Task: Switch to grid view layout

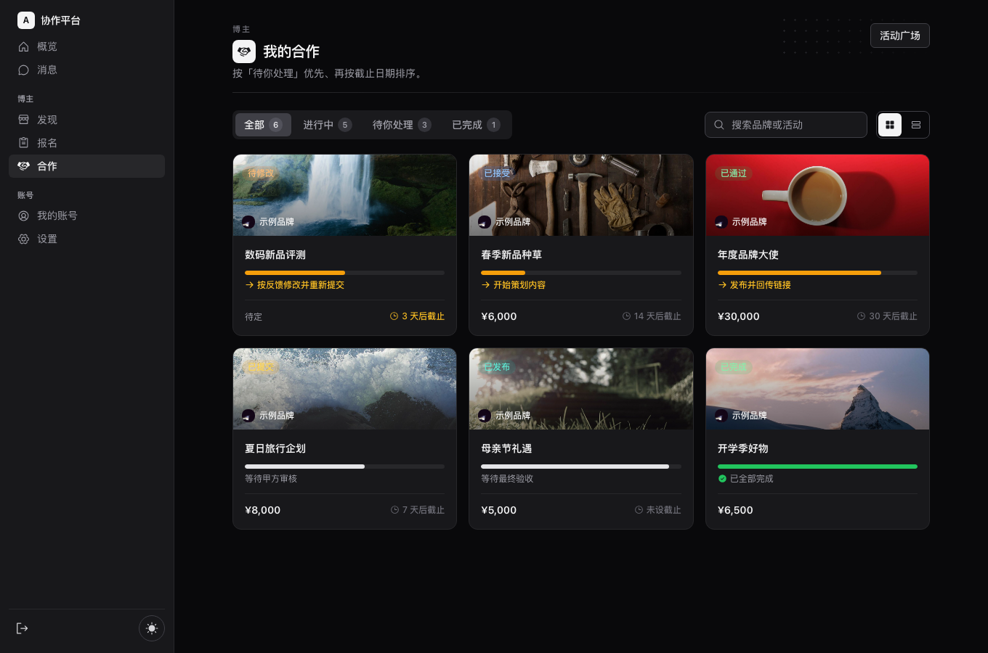Action: (x=890, y=125)
